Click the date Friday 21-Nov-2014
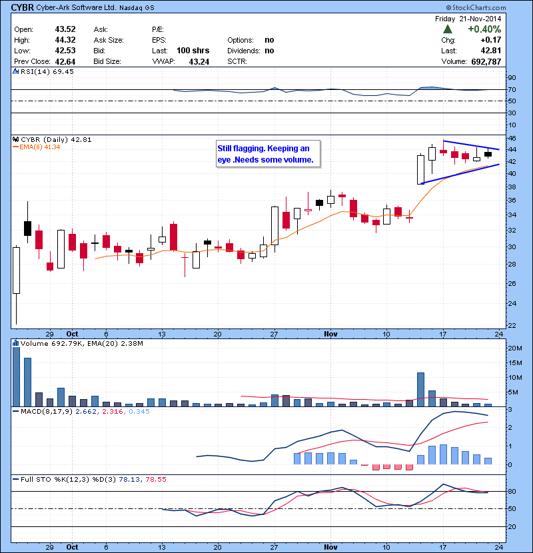The image size is (533, 553). click(468, 19)
